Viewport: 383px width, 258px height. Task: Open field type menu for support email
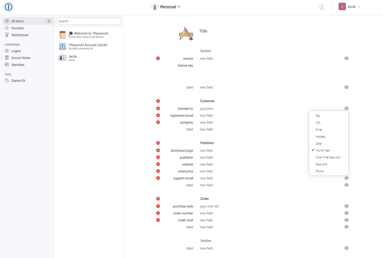pyautogui.click(x=346, y=178)
